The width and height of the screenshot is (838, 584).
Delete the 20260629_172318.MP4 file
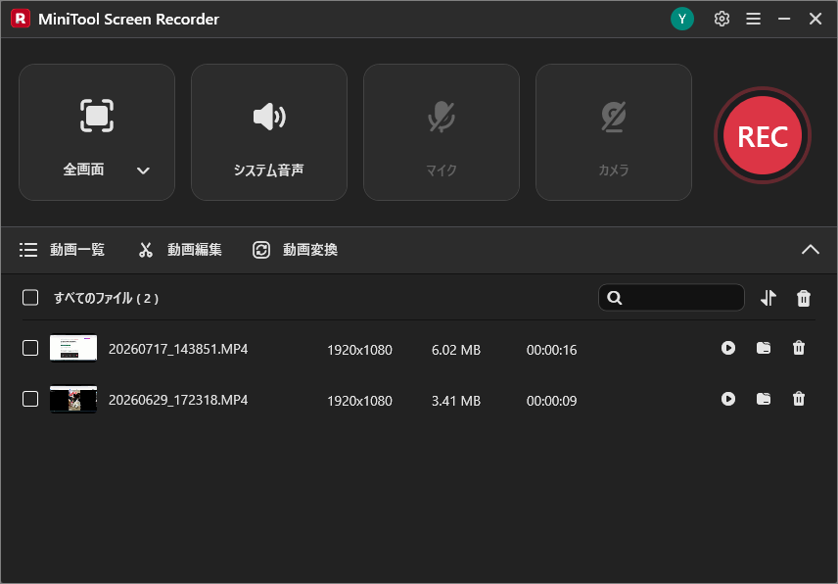pos(799,399)
